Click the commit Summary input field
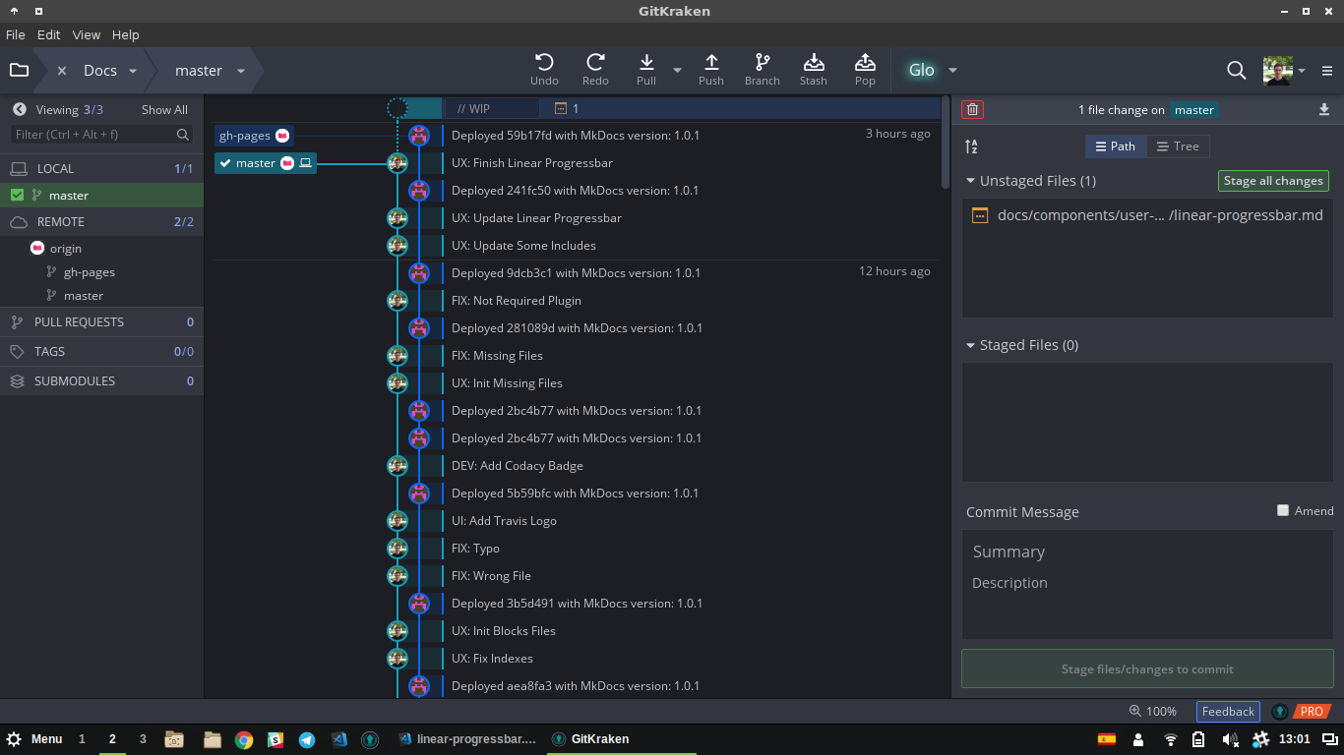Viewport: 1344px width, 755px height. pos(1146,552)
